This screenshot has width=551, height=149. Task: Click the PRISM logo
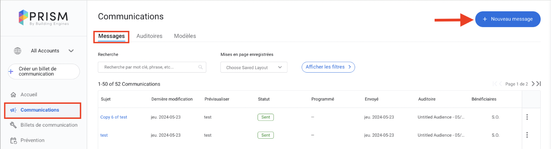click(x=43, y=18)
